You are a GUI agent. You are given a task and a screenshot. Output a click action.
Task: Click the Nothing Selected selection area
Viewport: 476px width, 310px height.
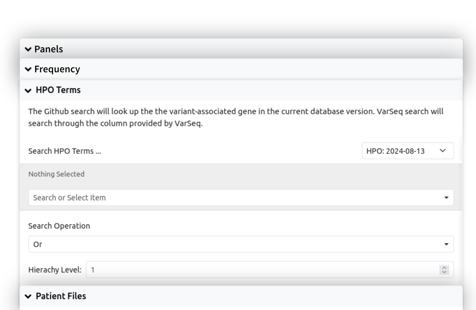click(56, 174)
